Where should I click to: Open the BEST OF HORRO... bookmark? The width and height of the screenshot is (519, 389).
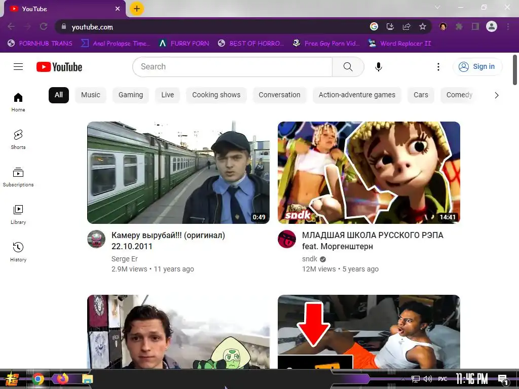251,44
